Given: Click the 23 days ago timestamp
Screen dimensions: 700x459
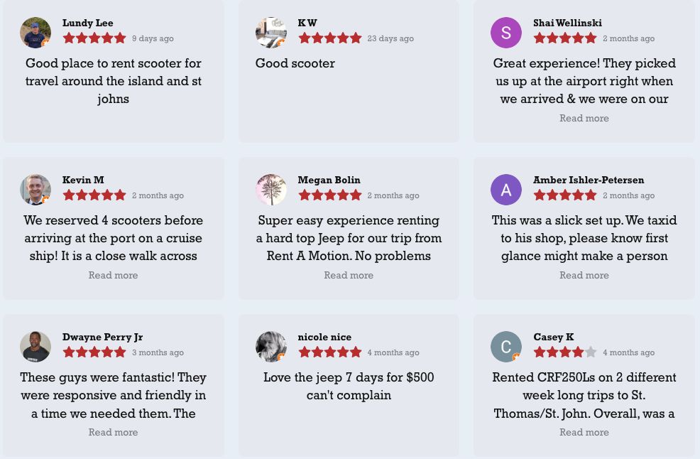Looking at the screenshot, I should pyautogui.click(x=390, y=38).
